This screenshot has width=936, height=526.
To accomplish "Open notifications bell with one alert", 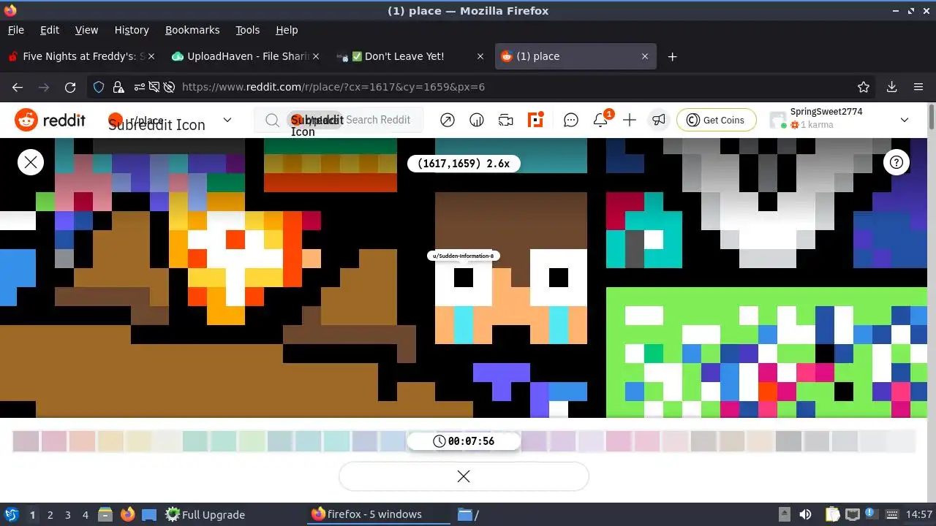I will pos(600,121).
